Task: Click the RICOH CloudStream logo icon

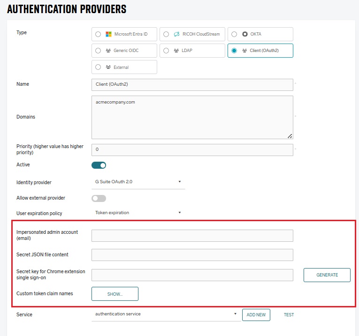Action: (x=176, y=34)
